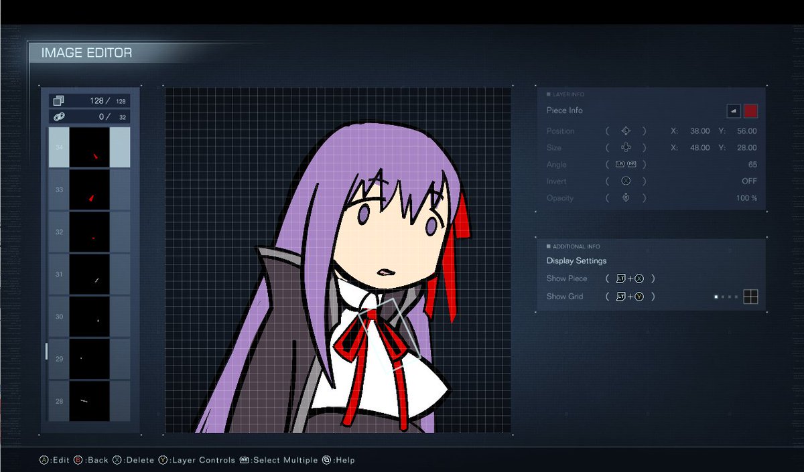Select layer 33 thumbnail
804x472 pixels.
click(x=89, y=189)
